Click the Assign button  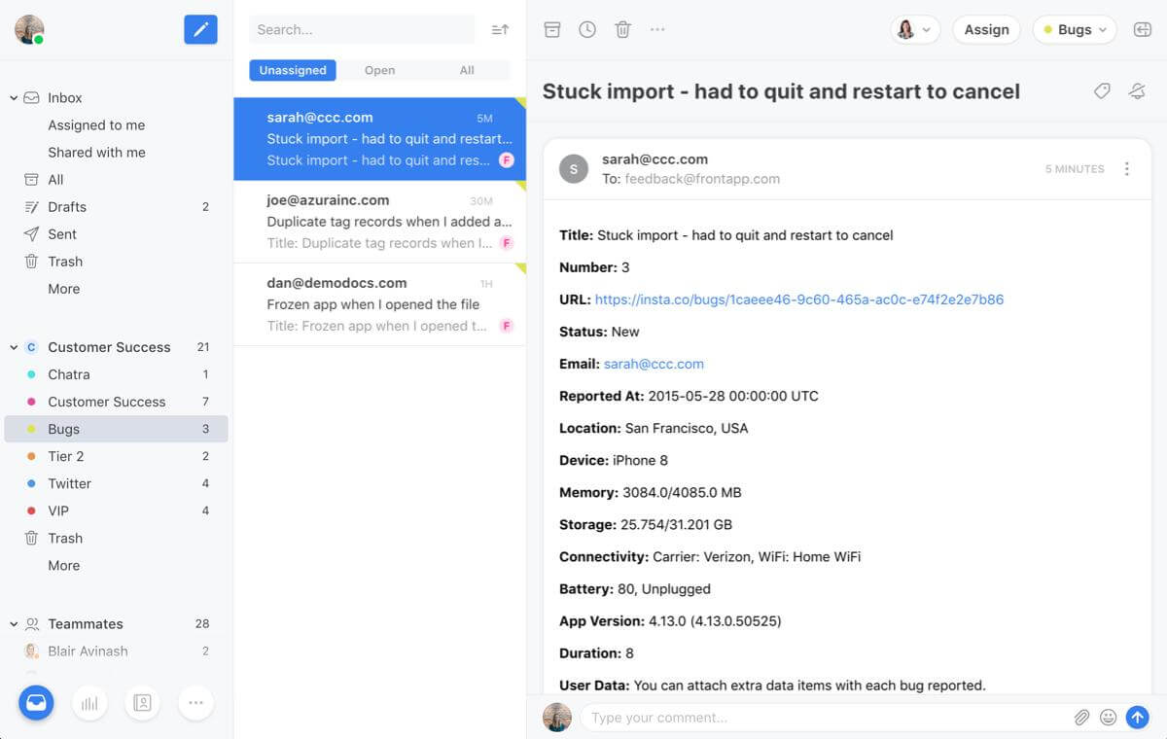coord(986,29)
